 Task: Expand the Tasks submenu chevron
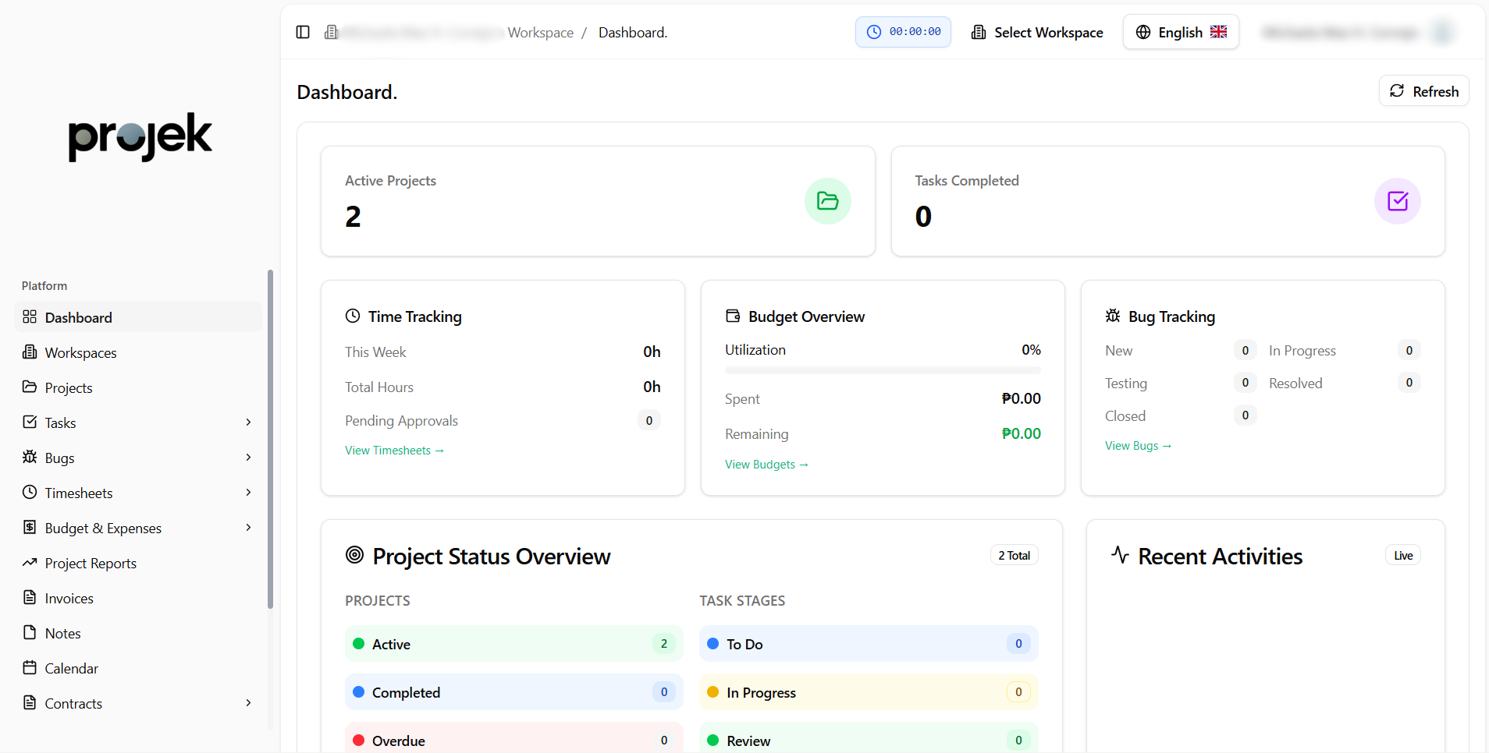click(248, 422)
